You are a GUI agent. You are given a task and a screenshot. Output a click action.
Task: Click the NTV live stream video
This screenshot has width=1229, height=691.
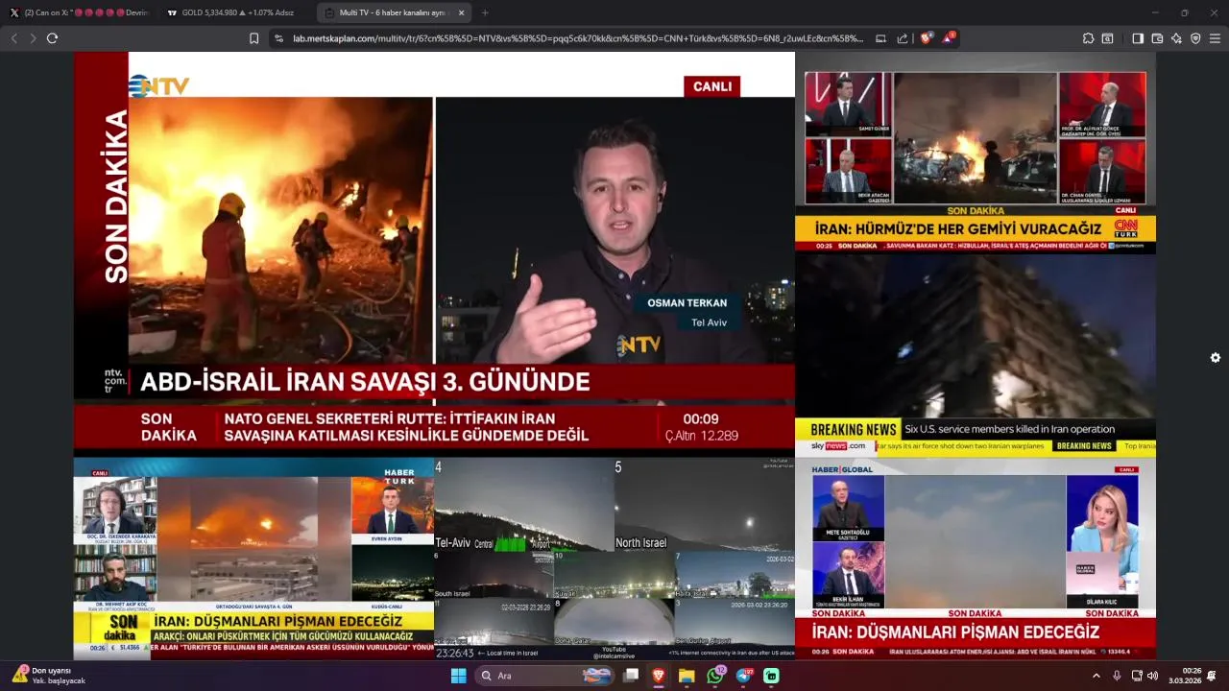434,252
